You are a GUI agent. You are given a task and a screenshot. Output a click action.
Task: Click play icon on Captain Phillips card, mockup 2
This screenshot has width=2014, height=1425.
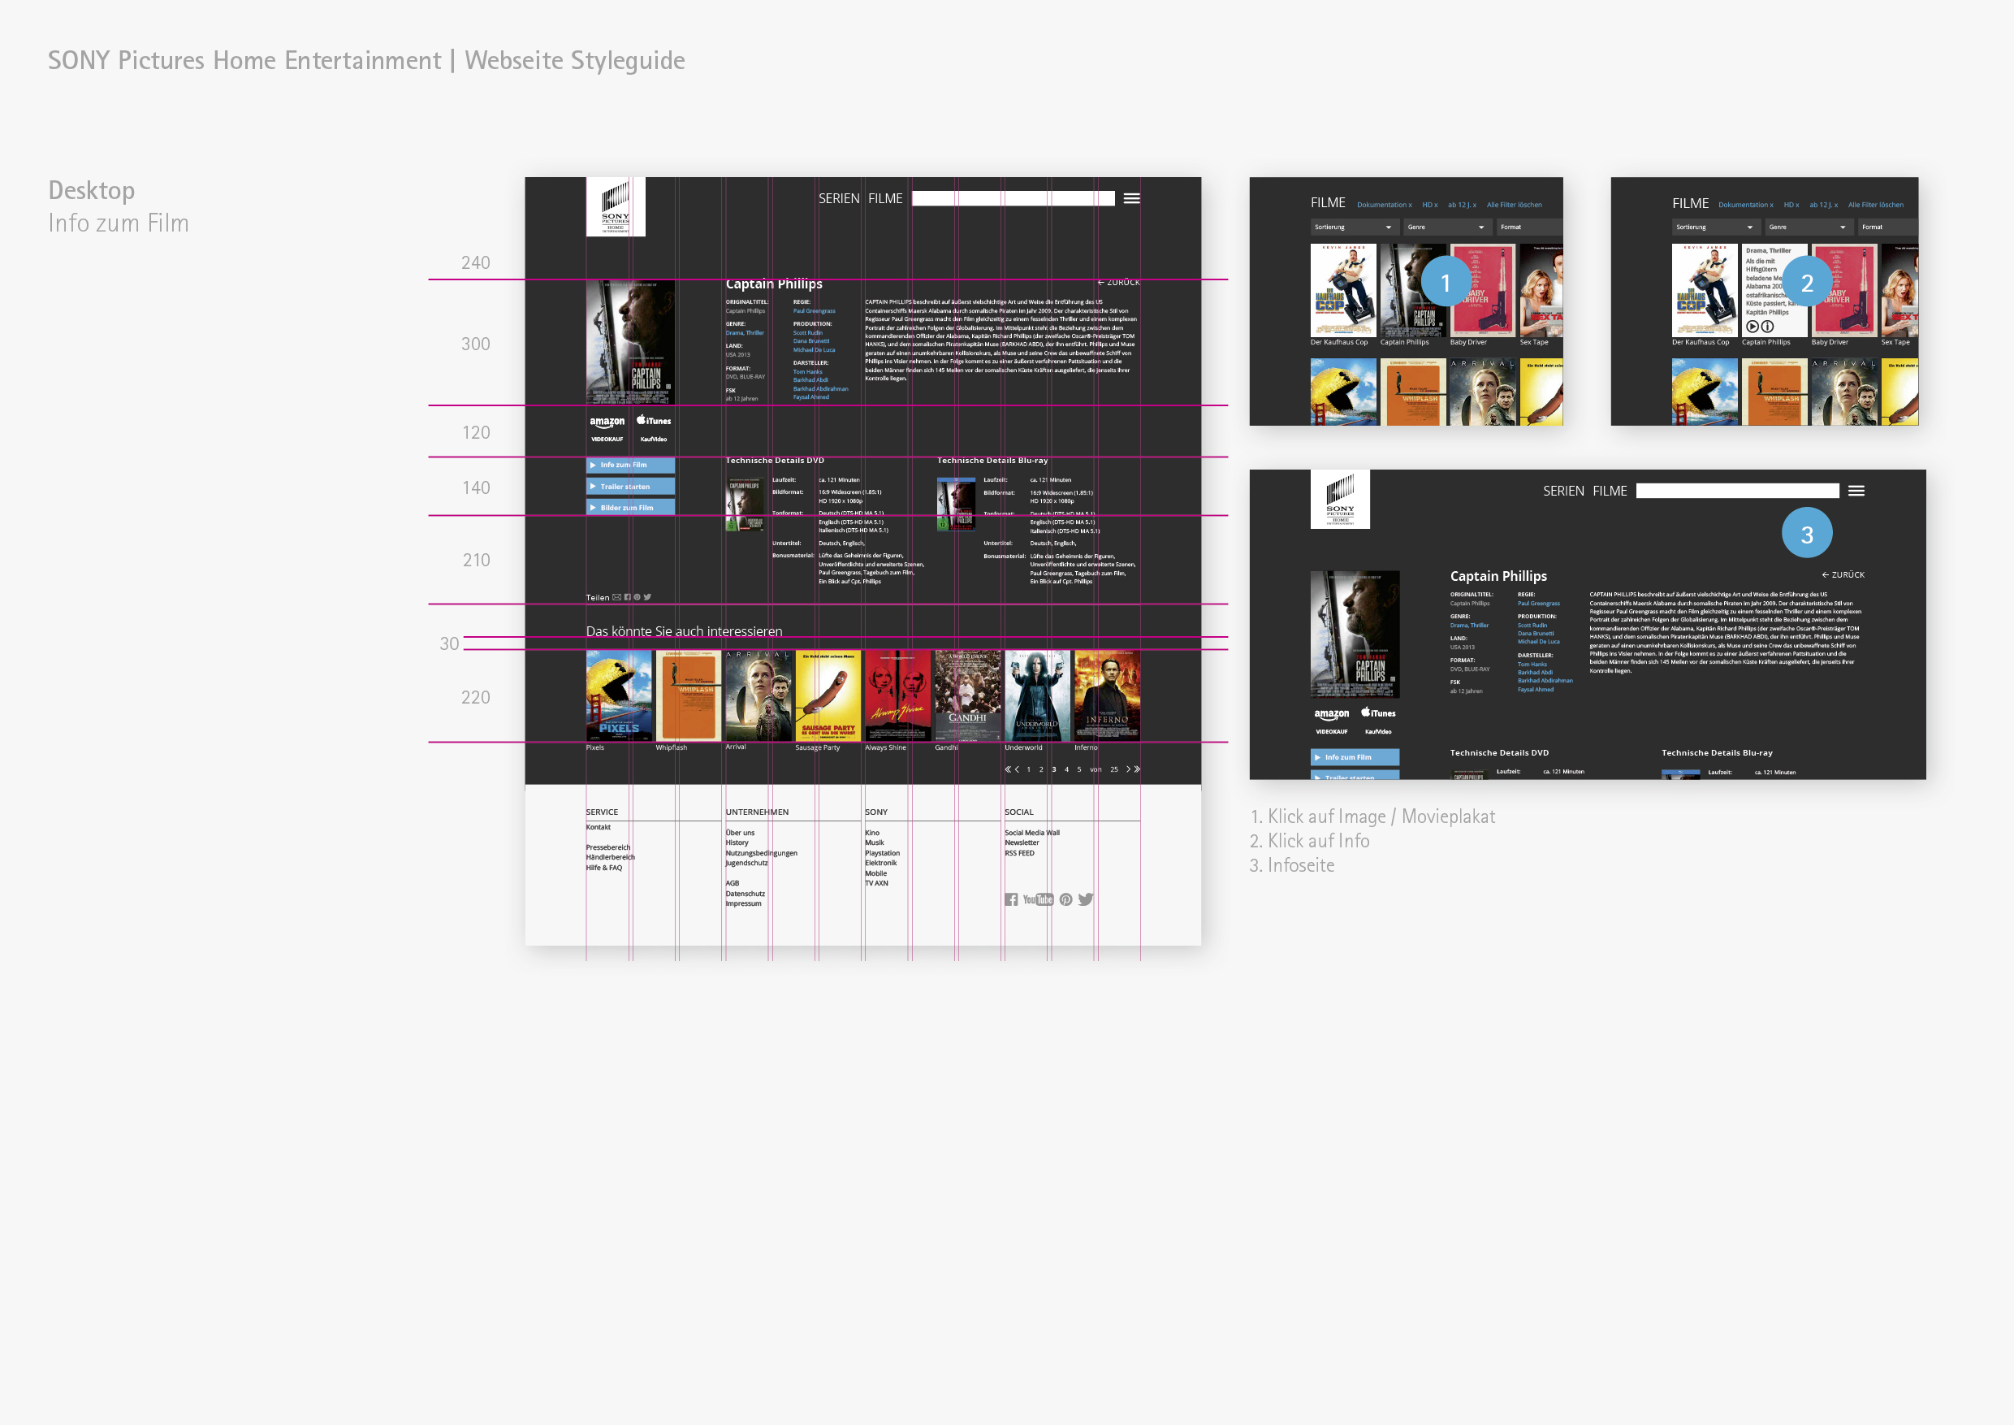[1752, 327]
